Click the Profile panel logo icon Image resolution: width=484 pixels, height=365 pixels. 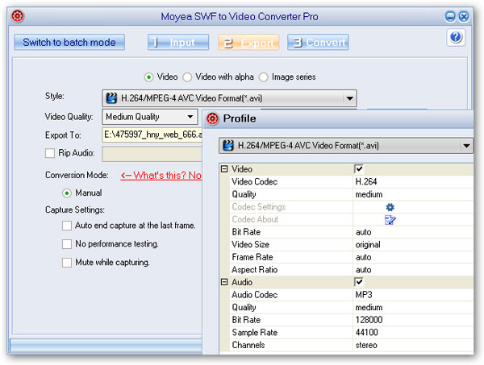click(x=212, y=118)
